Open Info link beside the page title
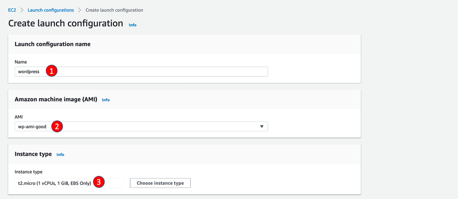 click(x=132, y=25)
